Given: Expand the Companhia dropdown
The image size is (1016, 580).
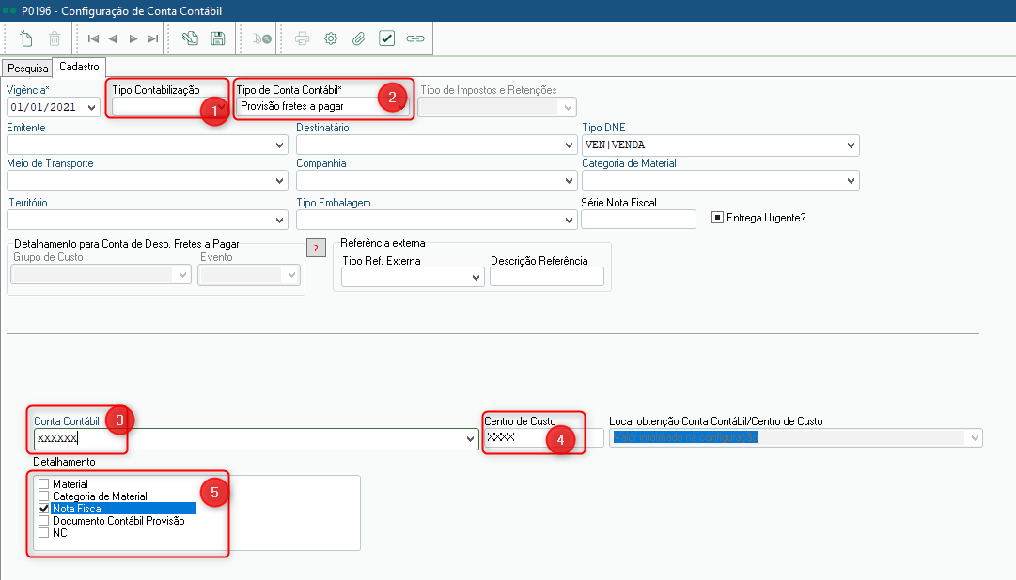Looking at the screenshot, I should [x=569, y=180].
